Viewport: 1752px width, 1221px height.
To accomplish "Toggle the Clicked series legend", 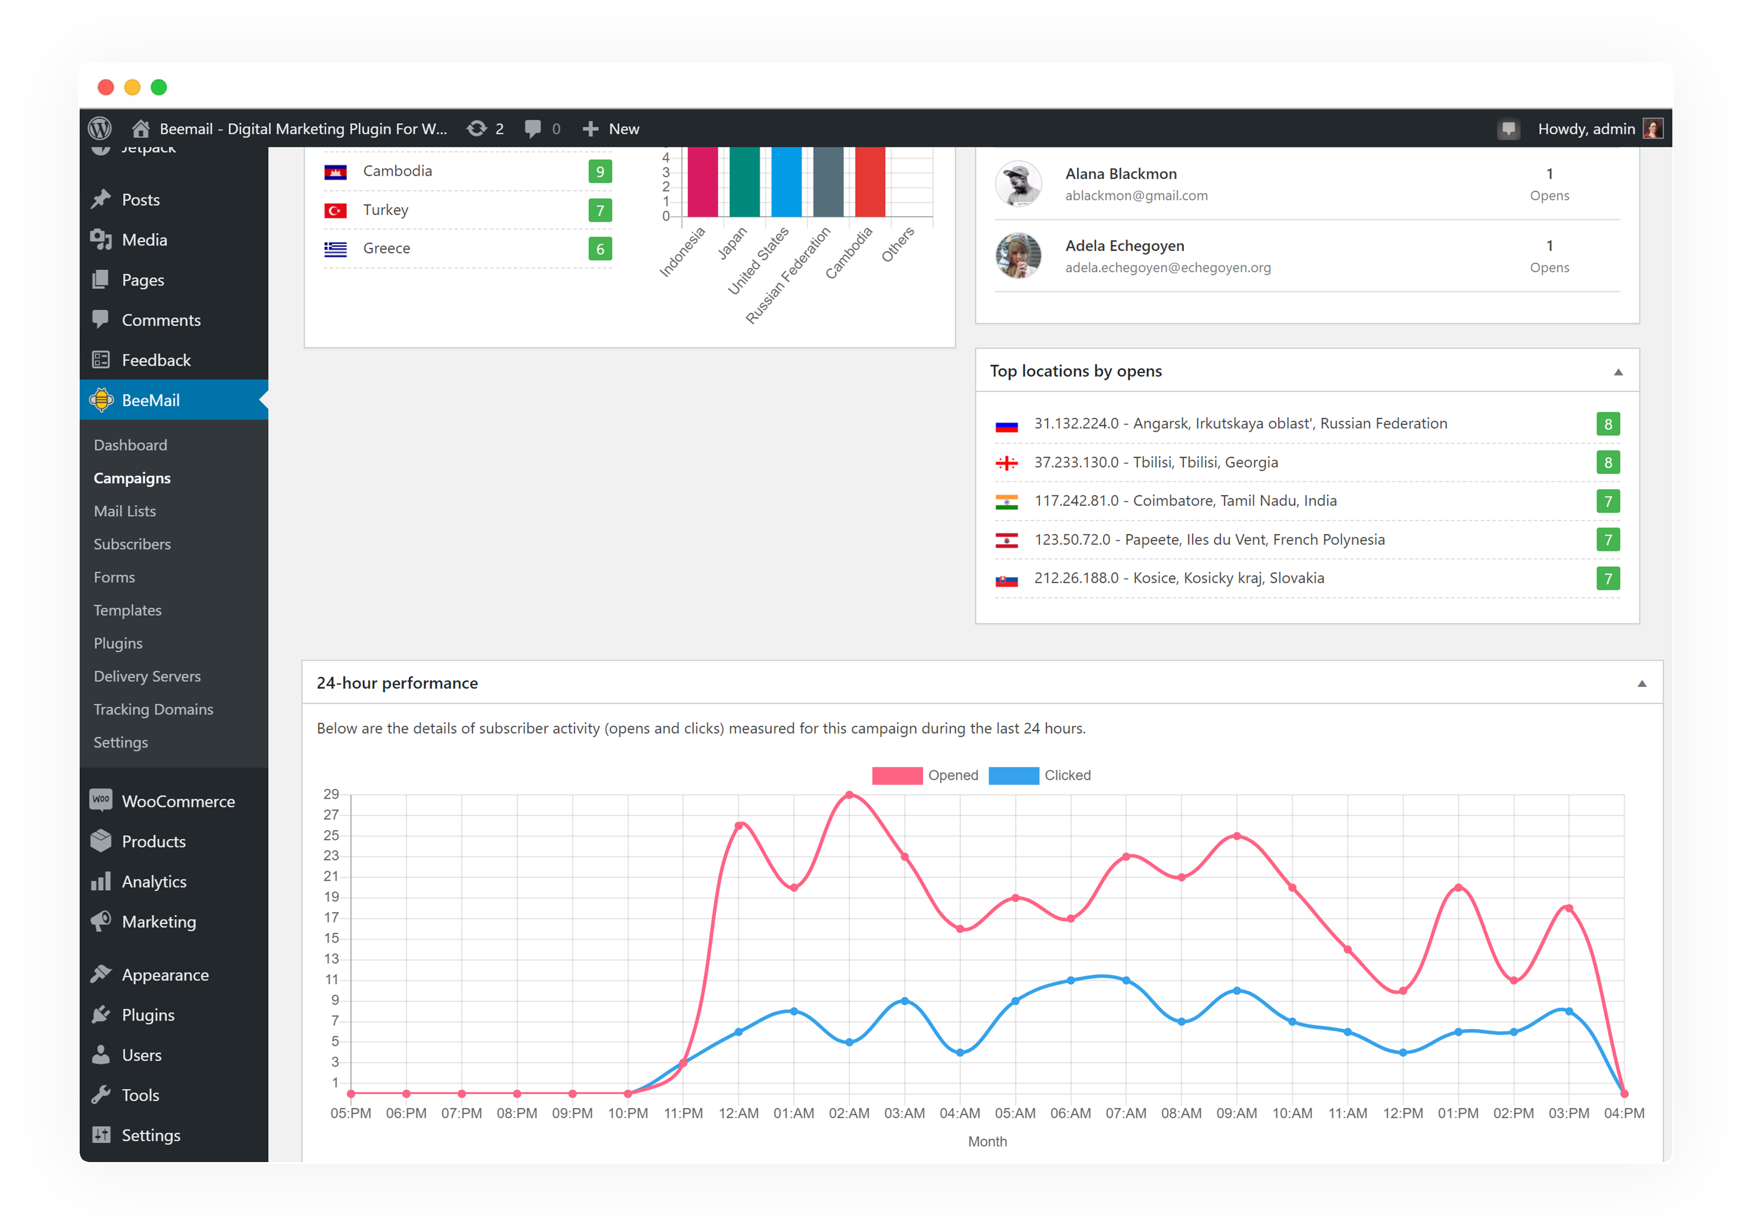I will click(x=1040, y=775).
